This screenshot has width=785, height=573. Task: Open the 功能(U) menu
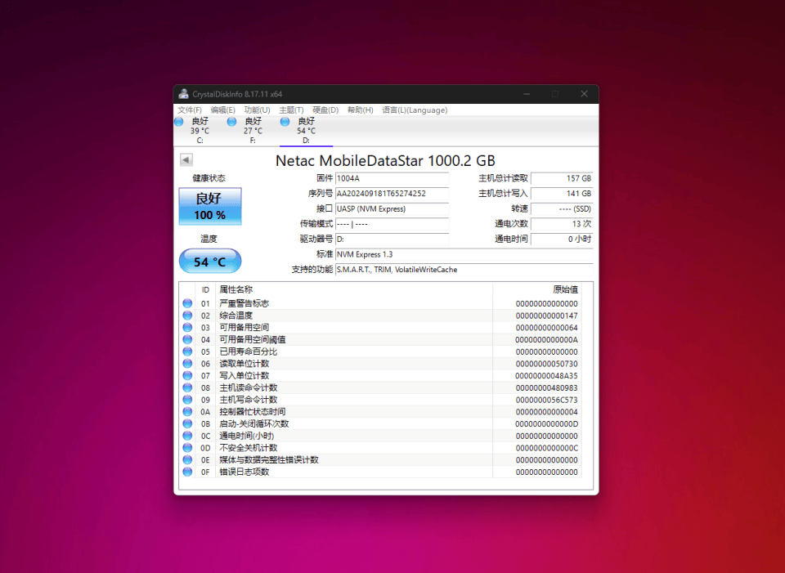point(257,110)
